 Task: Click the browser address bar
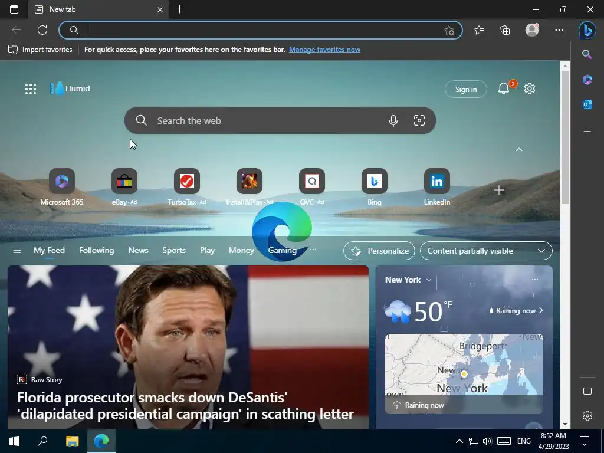260,30
